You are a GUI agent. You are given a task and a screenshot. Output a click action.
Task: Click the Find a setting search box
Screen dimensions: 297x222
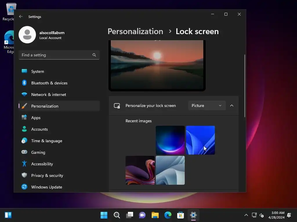pos(59,55)
